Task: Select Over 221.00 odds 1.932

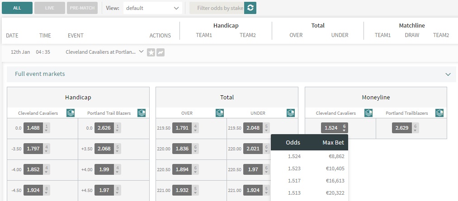Action: tap(182, 190)
